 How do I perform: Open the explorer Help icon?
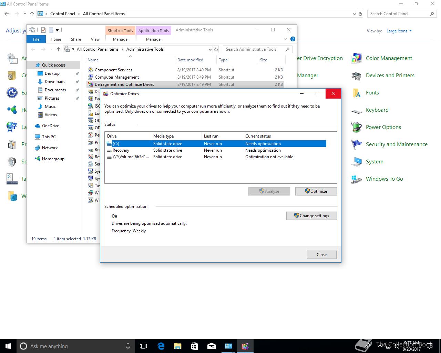293,39
